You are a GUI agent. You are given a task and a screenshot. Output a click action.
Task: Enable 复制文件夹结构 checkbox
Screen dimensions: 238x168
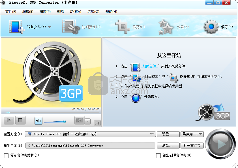(6, 156)
